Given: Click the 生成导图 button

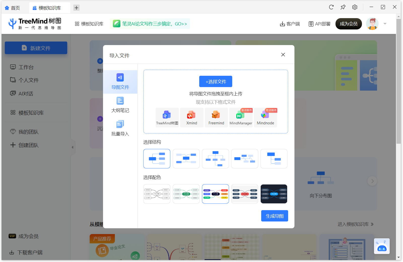Looking at the screenshot, I should 275,216.
